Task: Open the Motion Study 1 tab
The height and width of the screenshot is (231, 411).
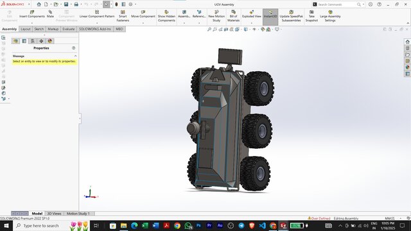Action: click(x=78, y=214)
